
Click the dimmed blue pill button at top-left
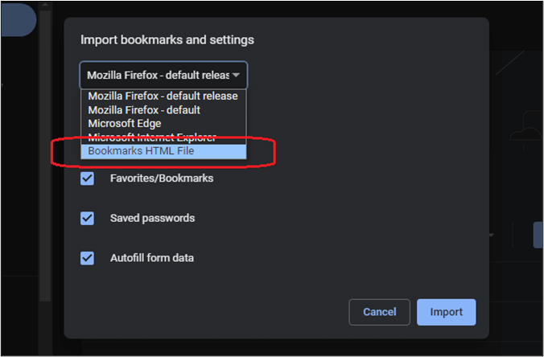16,18
